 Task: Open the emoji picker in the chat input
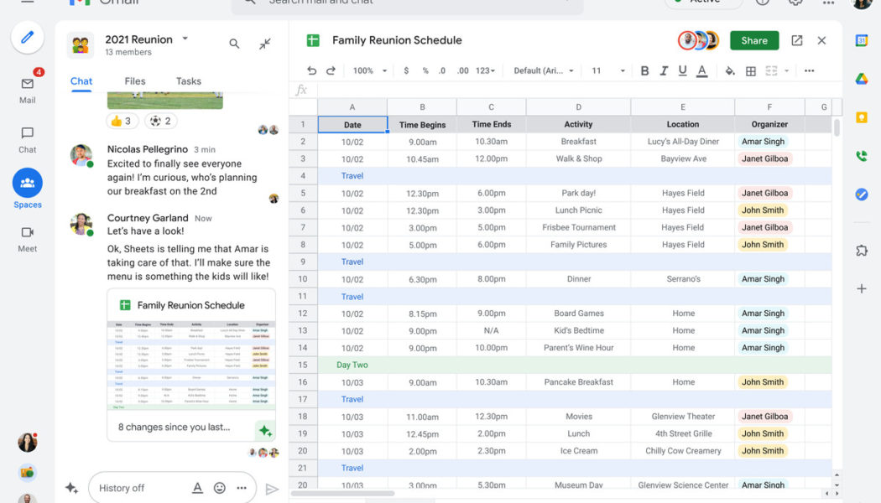(219, 487)
